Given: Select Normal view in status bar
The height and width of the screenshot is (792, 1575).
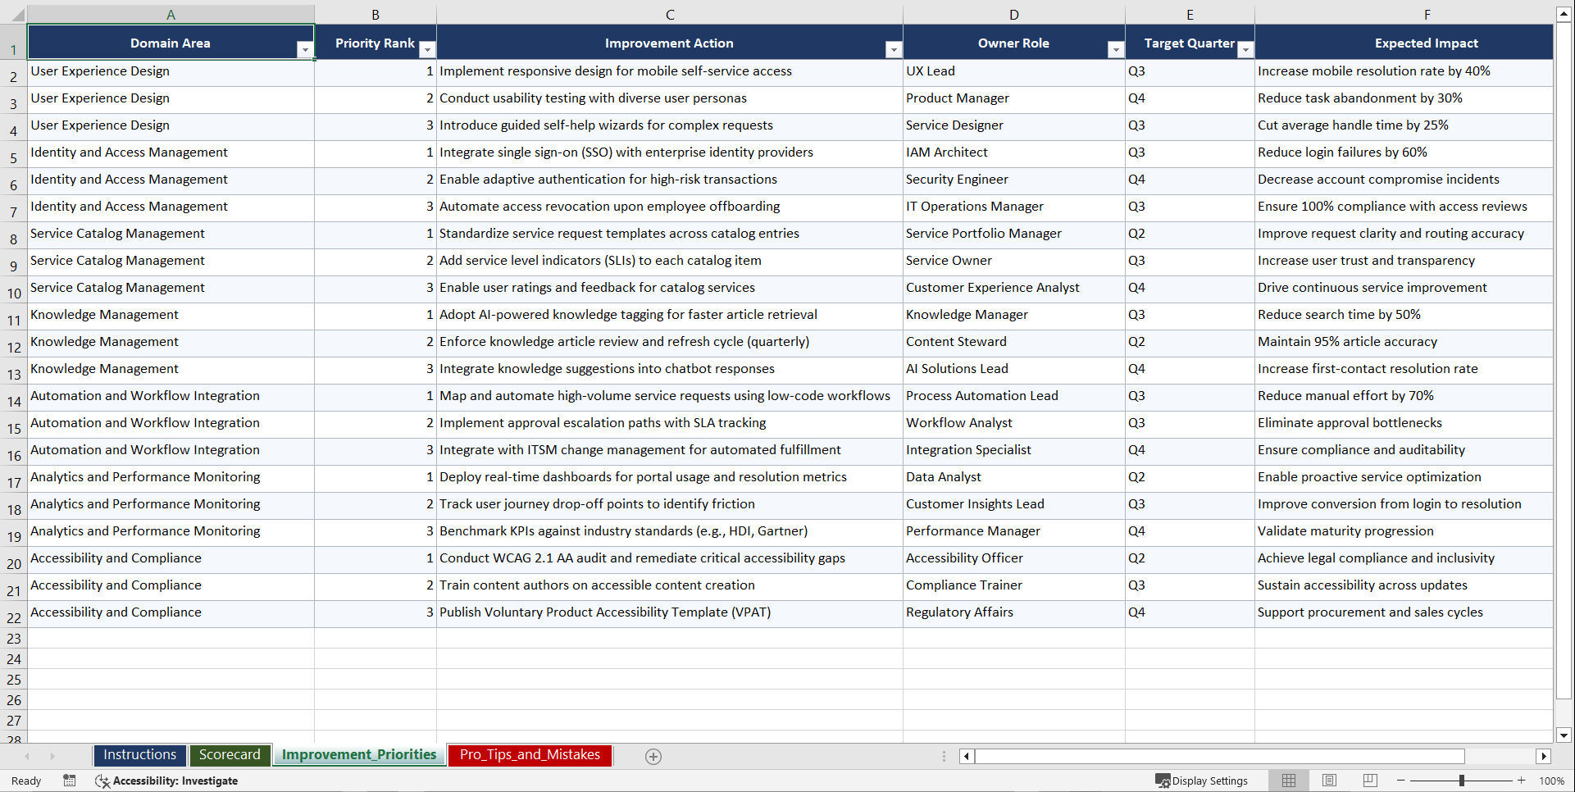Looking at the screenshot, I should [1288, 781].
